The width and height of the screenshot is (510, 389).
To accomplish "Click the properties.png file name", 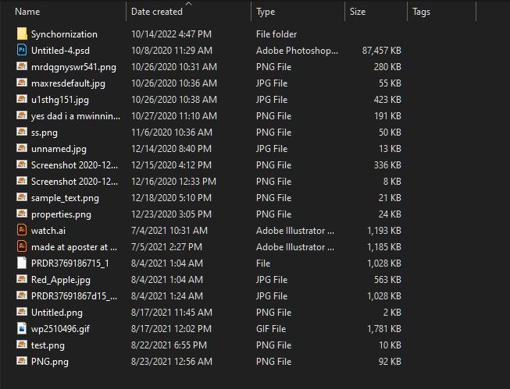I will pos(61,214).
